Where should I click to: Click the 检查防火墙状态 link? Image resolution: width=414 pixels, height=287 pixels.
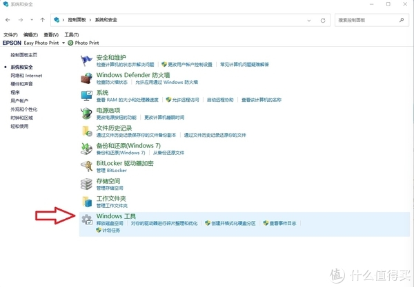[x=112, y=82]
